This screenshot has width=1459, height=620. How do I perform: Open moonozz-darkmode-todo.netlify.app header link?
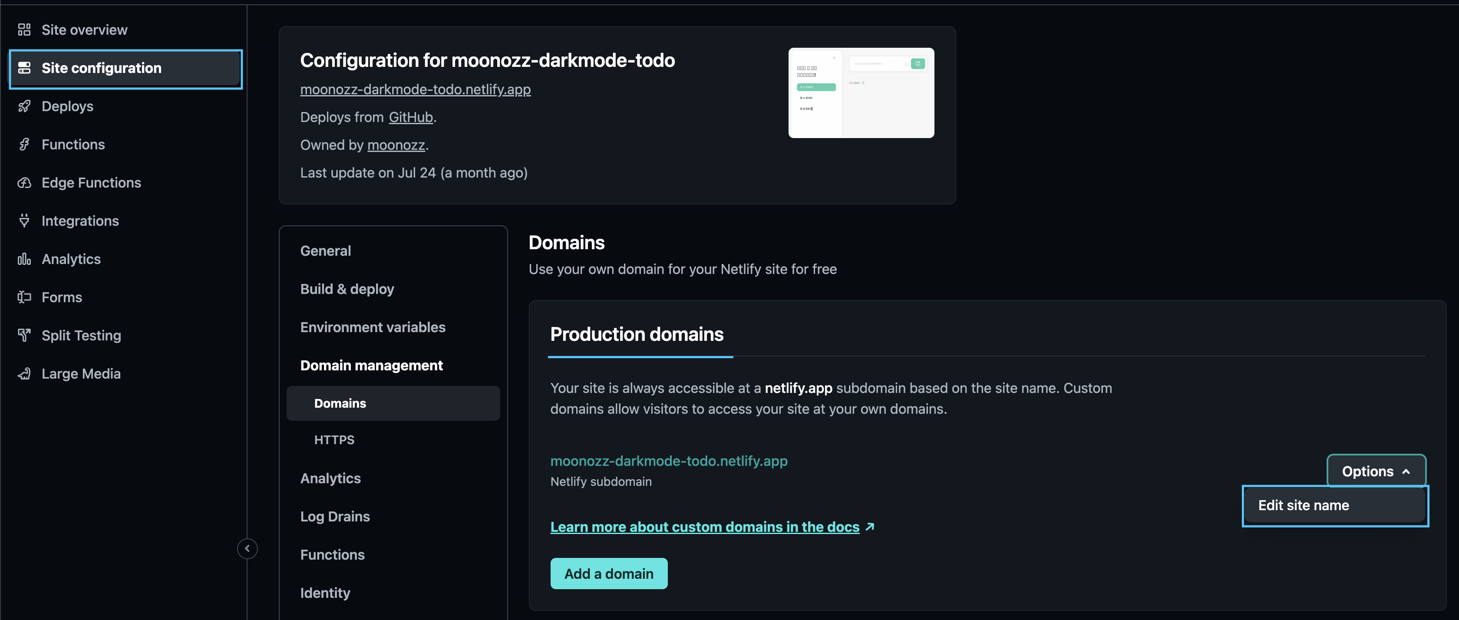click(415, 89)
